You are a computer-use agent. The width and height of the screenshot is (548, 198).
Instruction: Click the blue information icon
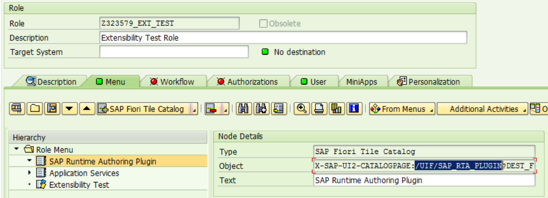click(x=355, y=109)
